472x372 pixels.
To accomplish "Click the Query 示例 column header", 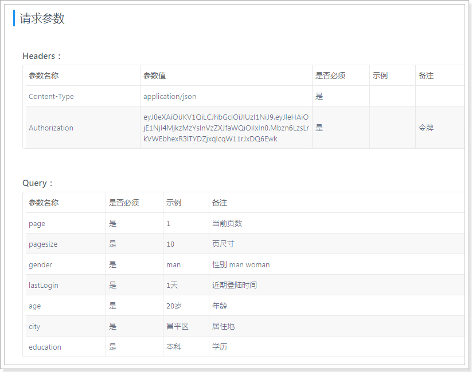I will 174,203.
